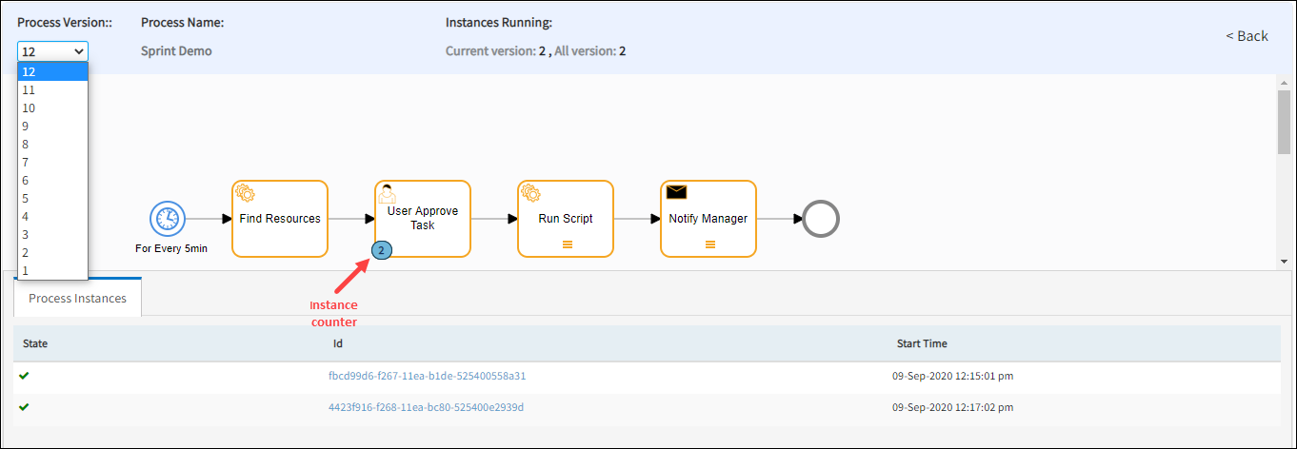Go back using the < Back link
This screenshot has width=1297, height=449.
click(x=1247, y=36)
